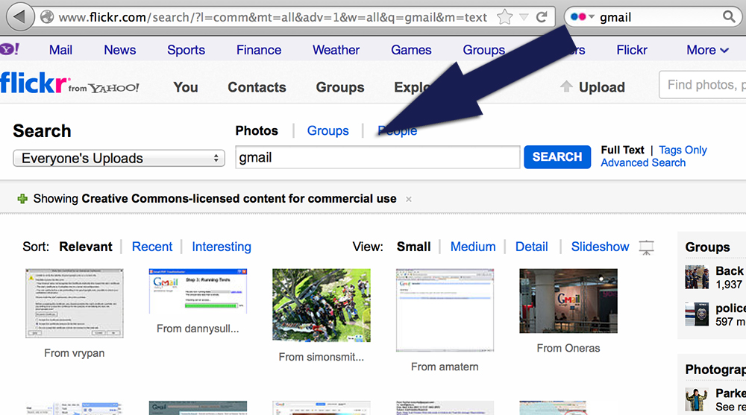Open Groups in Yahoo bar
Viewport: 746px width, 415px height.
click(484, 50)
